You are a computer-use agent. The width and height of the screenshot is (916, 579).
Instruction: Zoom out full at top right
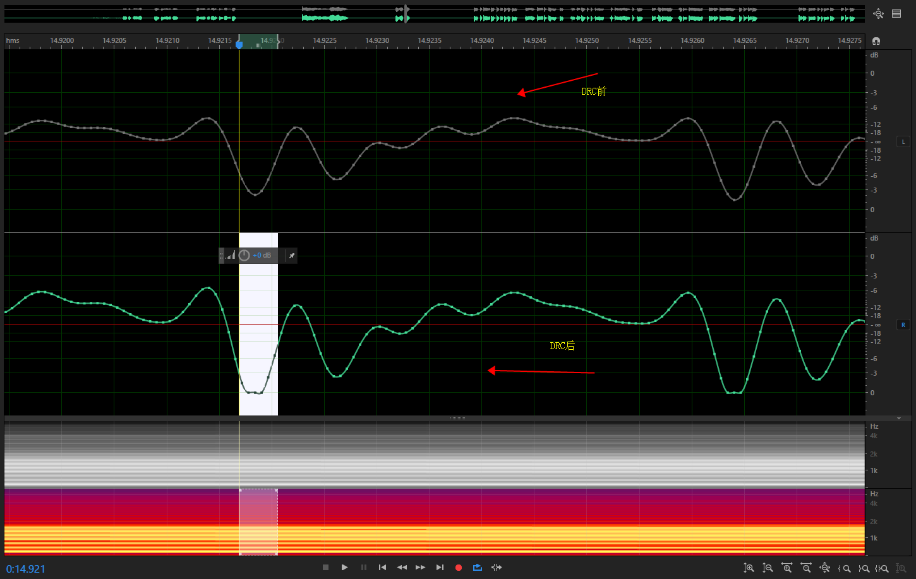click(x=878, y=13)
